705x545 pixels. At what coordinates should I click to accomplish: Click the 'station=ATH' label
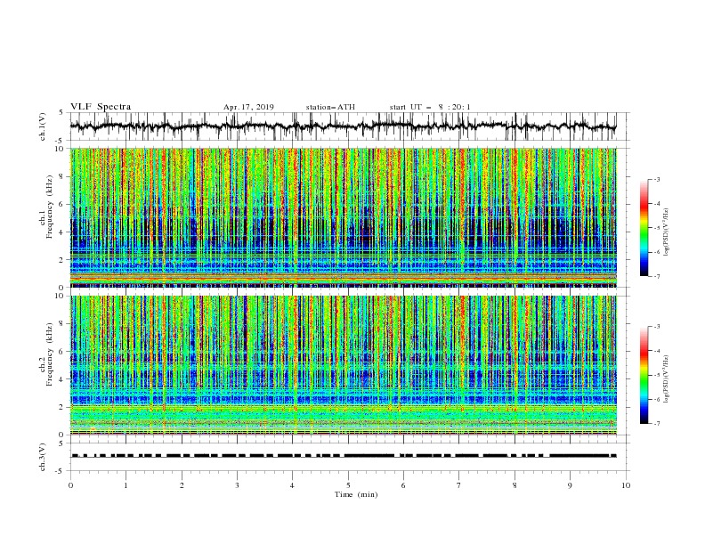tap(330, 107)
